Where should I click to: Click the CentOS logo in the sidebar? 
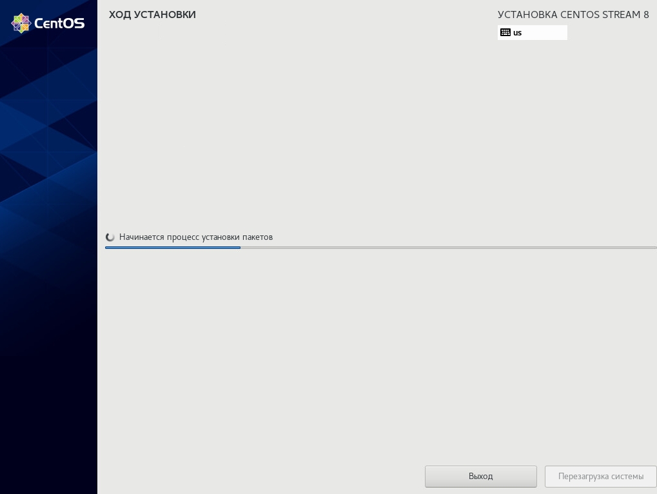(x=48, y=23)
